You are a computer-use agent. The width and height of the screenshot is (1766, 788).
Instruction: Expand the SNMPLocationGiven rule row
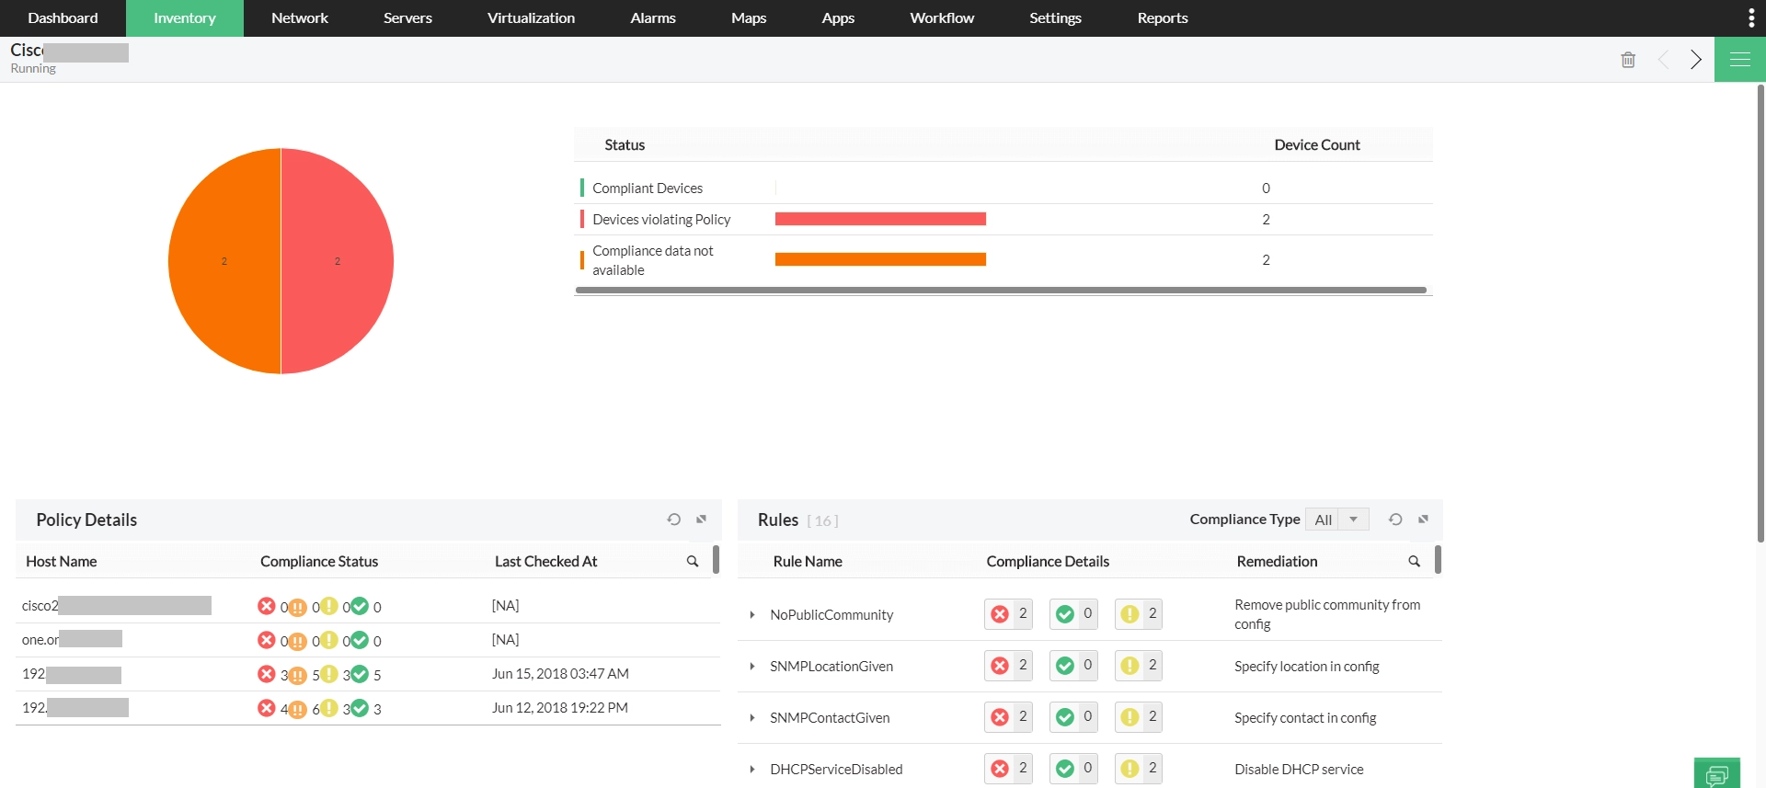[x=752, y=667]
